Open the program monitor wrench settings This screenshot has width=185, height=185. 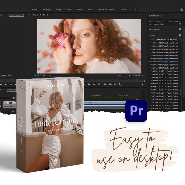pos(129,75)
